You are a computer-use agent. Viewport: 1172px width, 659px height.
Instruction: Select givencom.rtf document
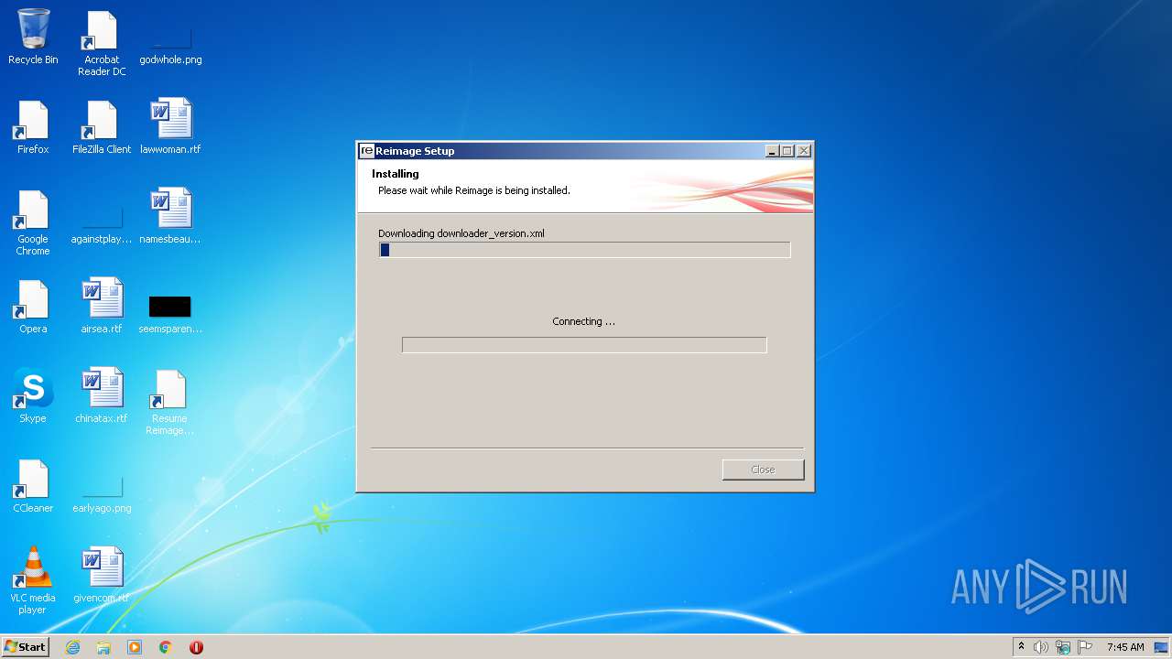[102, 577]
